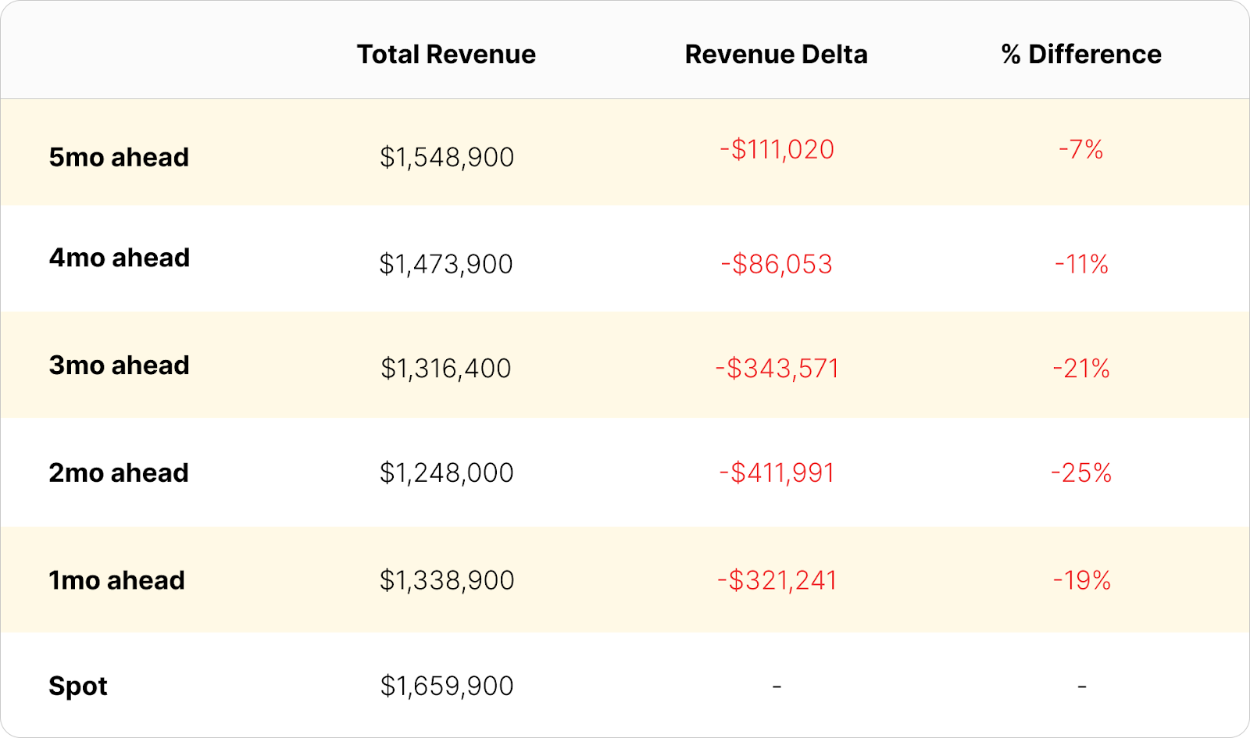1250x738 pixels.
Task: Select the Spot row label
Action: click(x=78, y=686)
